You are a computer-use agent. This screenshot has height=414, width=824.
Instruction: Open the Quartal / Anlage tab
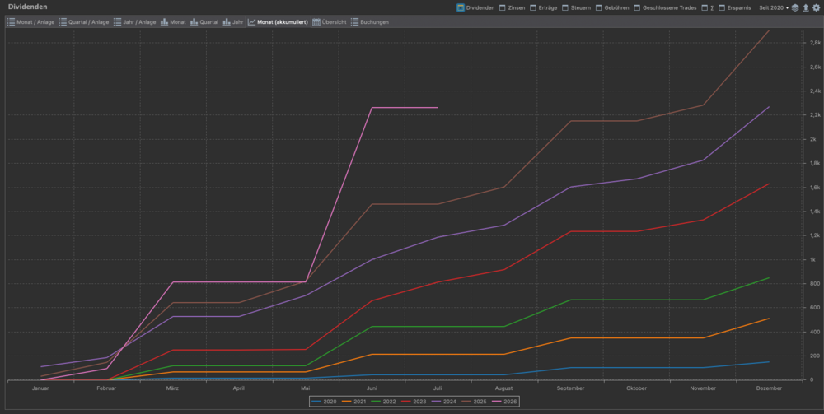click(83, 22)
